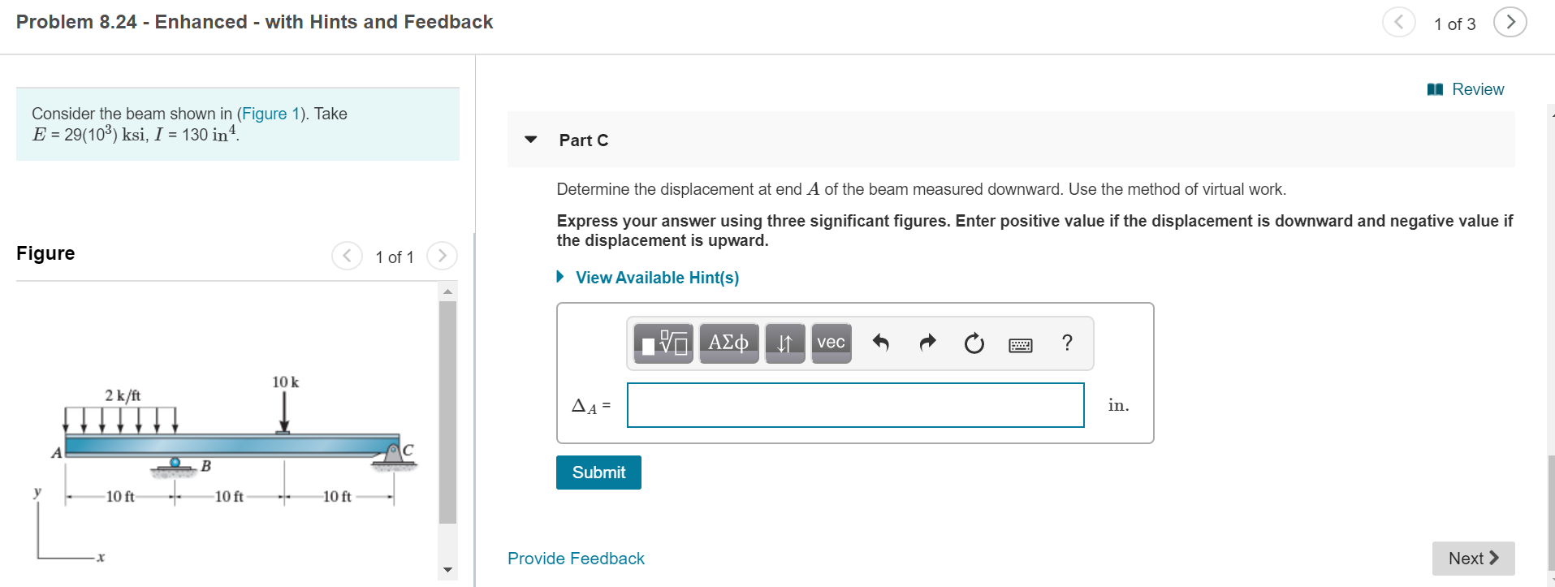Open the math templates palette icon
The height and width of the screenshot is (587, 1555).
[662, 342]
